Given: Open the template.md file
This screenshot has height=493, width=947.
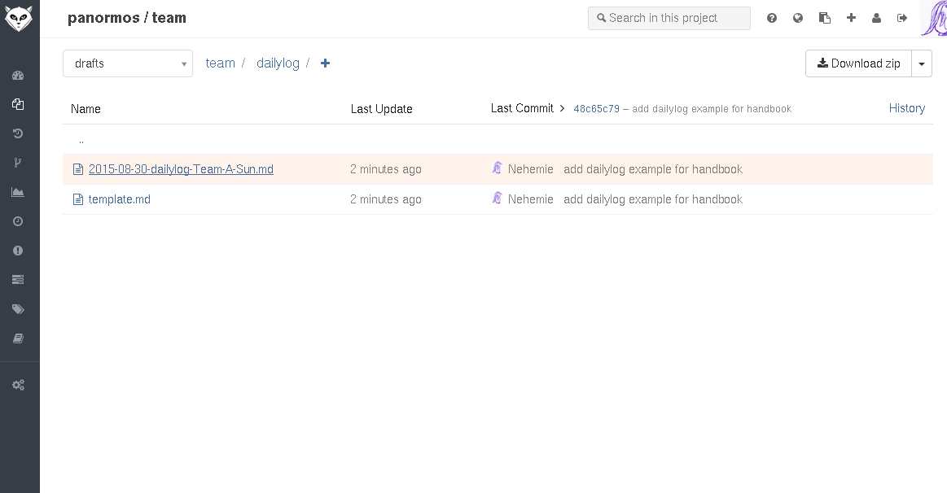Looking at the screenshot, I should 120,199.
